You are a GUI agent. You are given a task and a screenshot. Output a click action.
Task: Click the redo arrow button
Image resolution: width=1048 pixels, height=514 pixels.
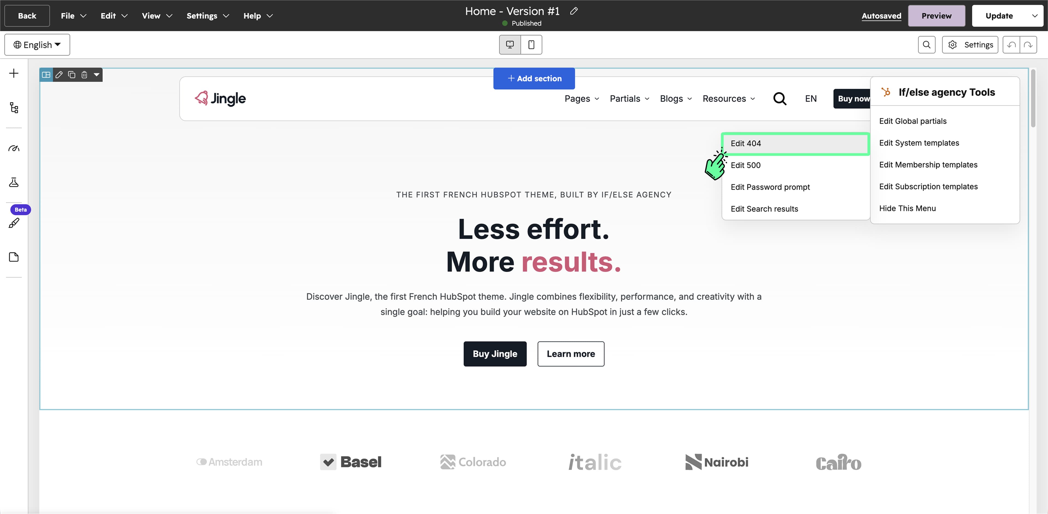tap(1028, 45)
